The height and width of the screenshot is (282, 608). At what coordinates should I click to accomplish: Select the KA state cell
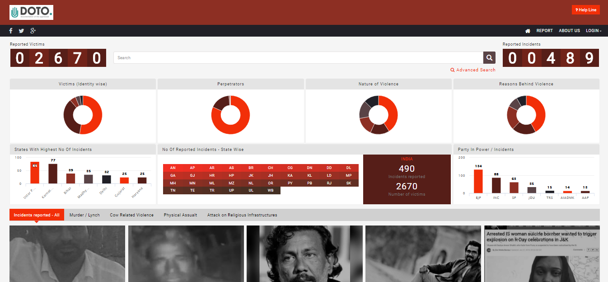pyautogui.click(x=290, y=175)
